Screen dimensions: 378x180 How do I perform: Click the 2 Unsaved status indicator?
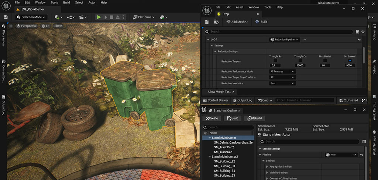(x=348, y=100)
